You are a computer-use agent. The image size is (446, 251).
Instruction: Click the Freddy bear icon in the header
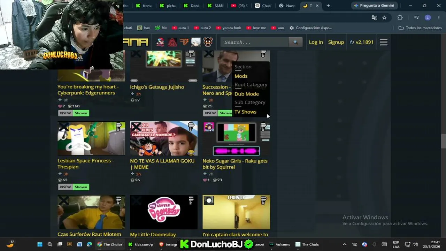pyautogui.click(x=208, y=42)
